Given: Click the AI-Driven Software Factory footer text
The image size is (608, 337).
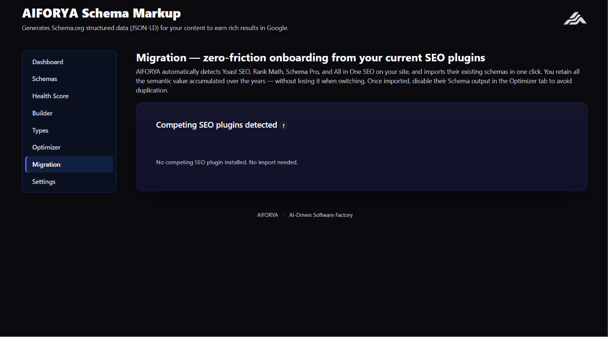Looking at the screenshot, I should [x=321, y=215].
